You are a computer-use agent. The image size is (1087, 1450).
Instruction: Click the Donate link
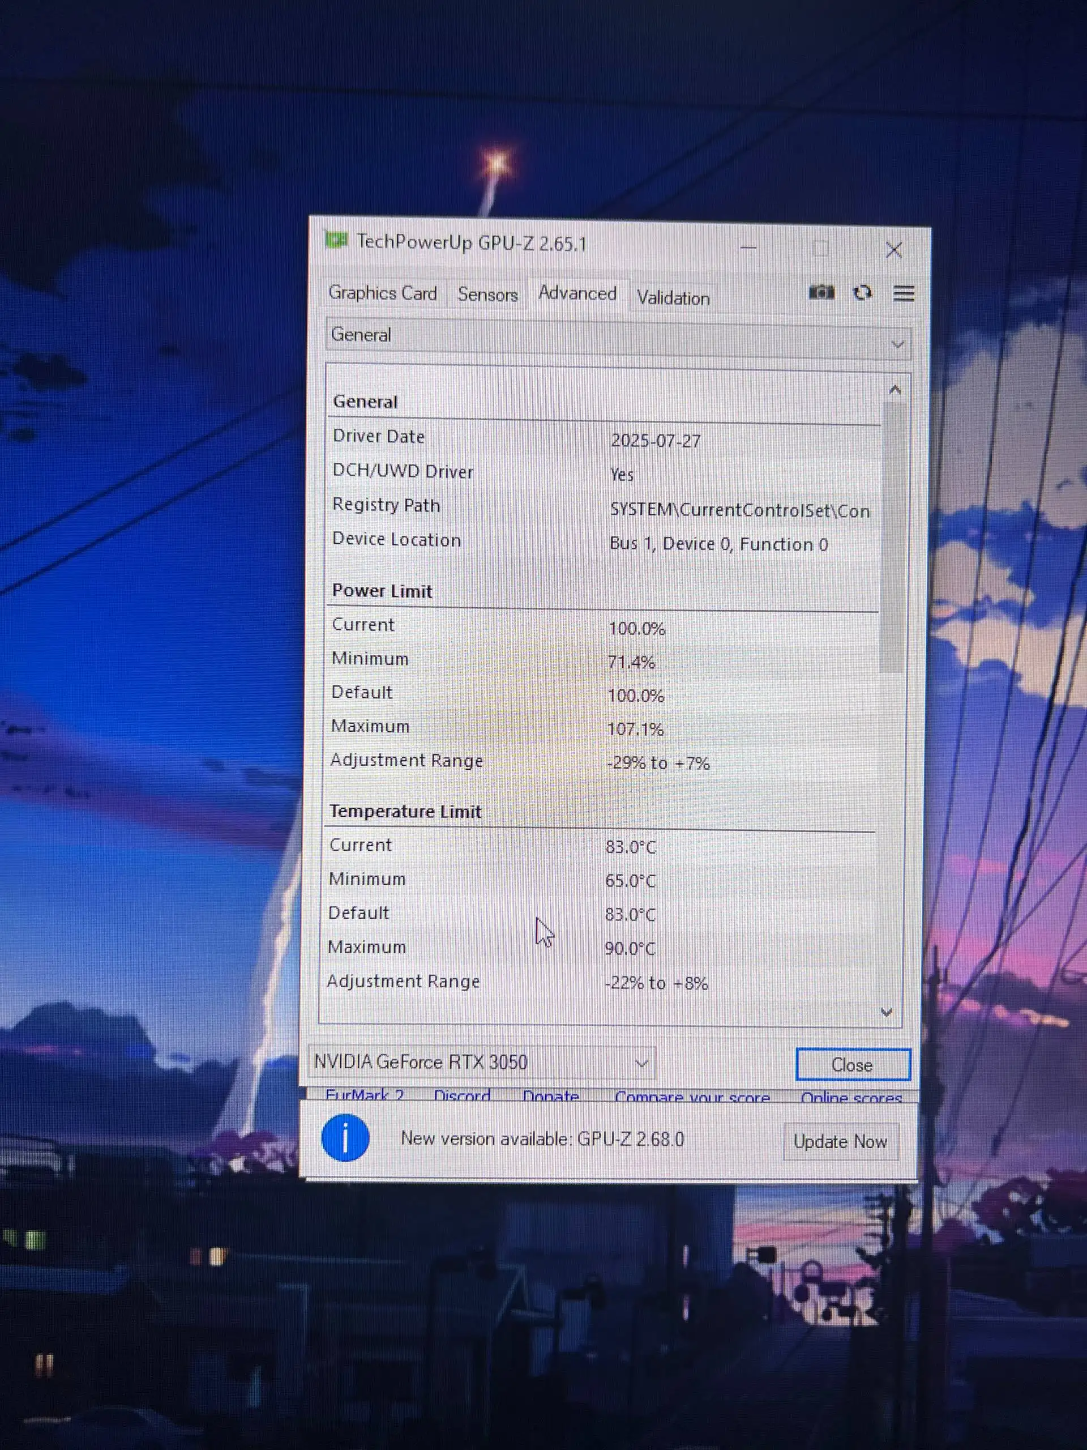[550, 1096]
